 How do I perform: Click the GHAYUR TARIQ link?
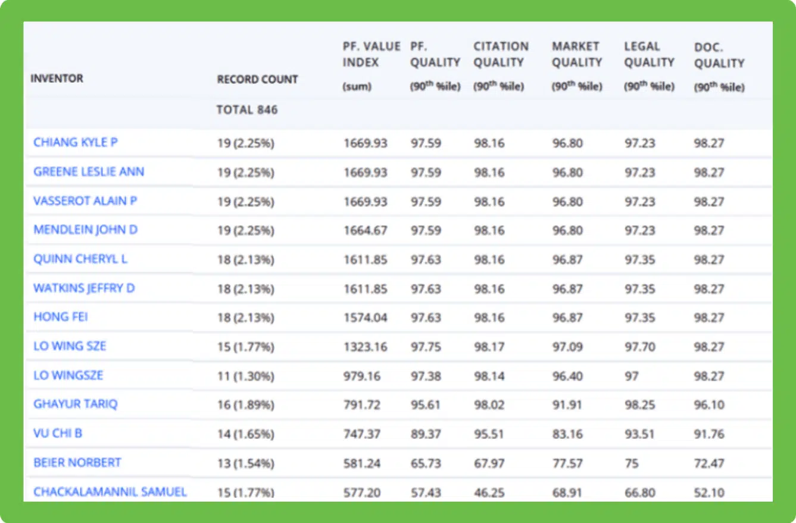[76, 404]
